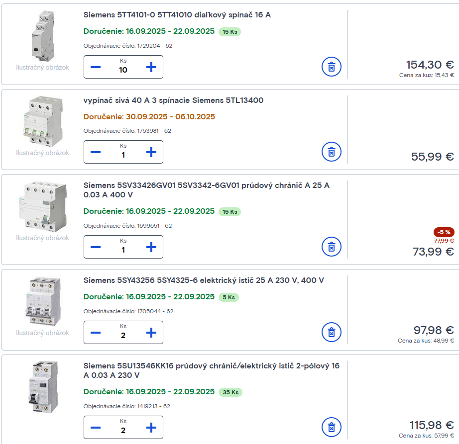Open the 5SU13546KK16 prúdový chránič product page
The image size is (459, 444).
tap(209, 370)
